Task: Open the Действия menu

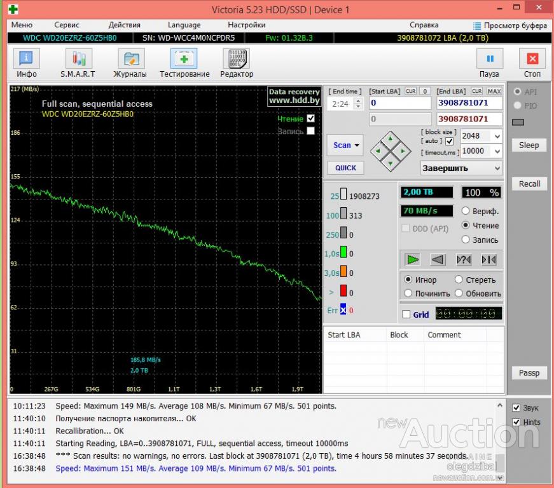Action: point(125,25)
